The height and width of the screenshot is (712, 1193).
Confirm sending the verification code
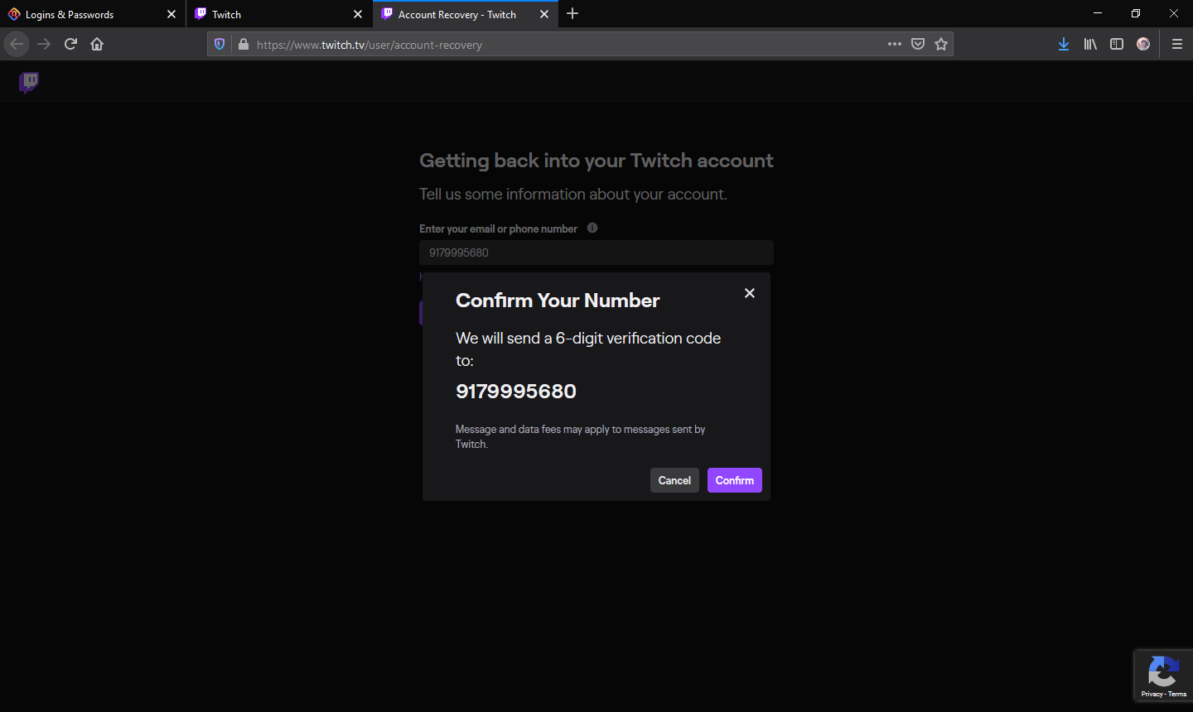[735, 480]
